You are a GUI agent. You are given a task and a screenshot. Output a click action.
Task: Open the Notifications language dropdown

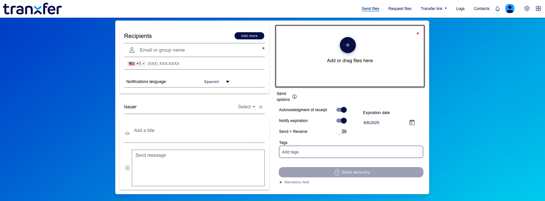click(217, 82)
